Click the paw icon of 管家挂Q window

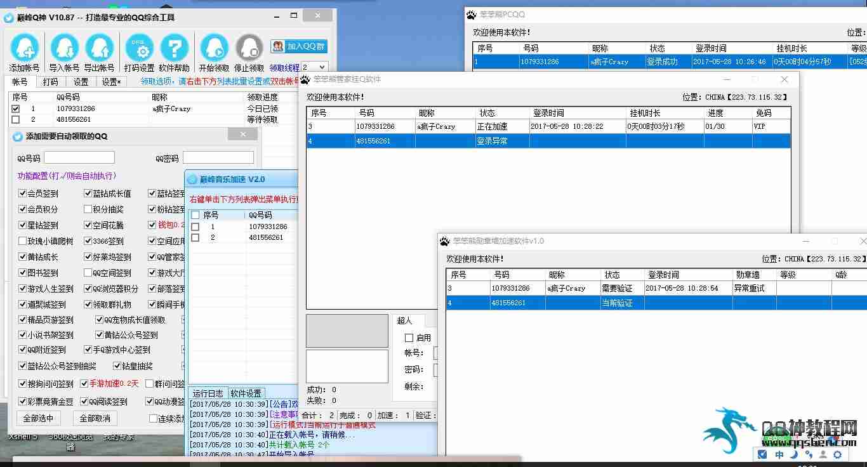click(x=305, y=79)
